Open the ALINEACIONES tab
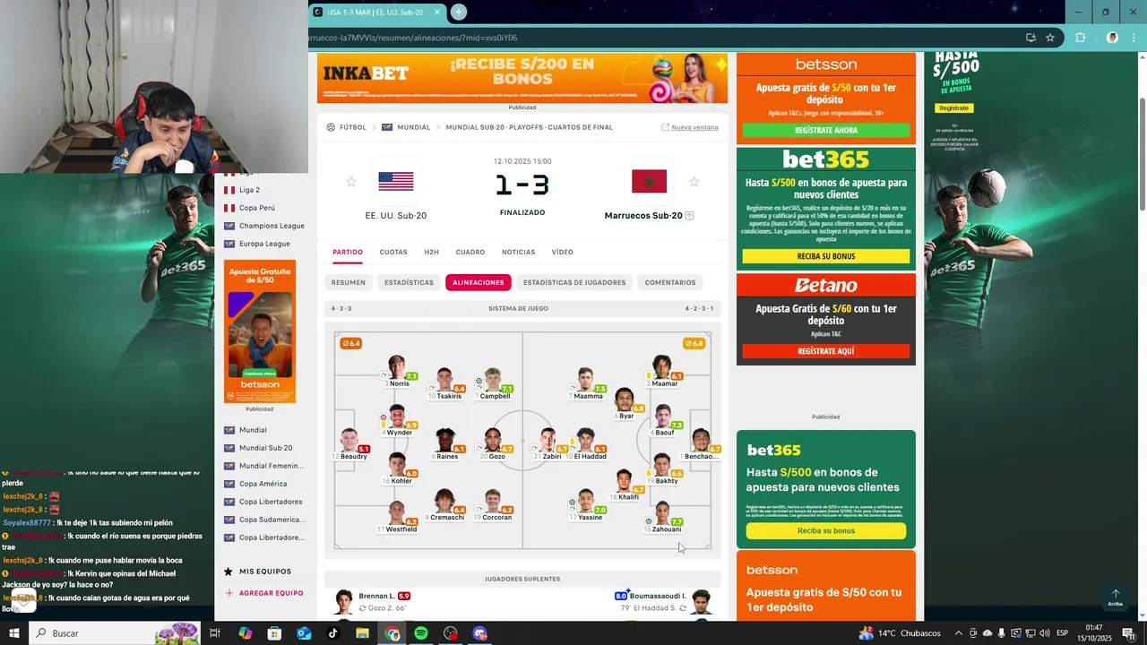This screenshot has width=1147, height=645. 479,282
